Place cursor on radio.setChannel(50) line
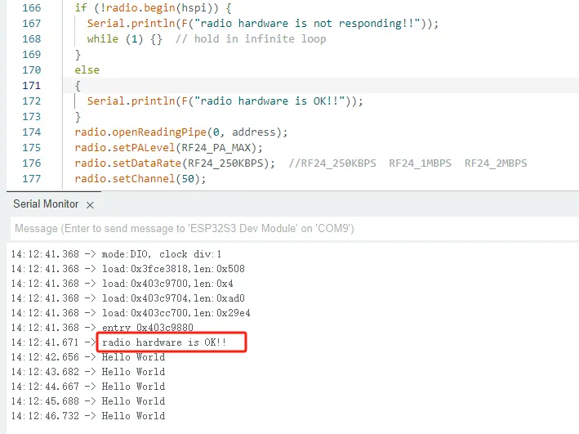 140,178
